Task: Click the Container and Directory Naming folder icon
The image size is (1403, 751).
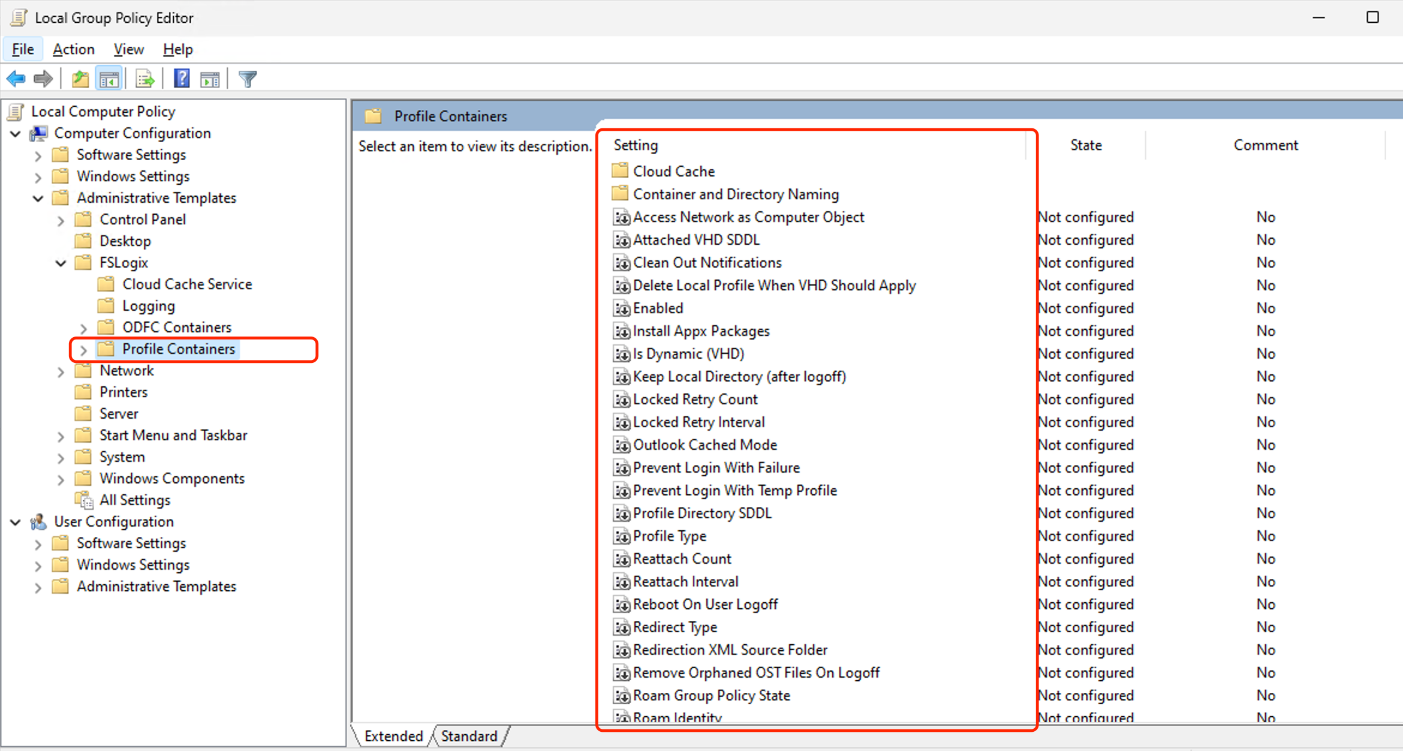Action: 620,194
